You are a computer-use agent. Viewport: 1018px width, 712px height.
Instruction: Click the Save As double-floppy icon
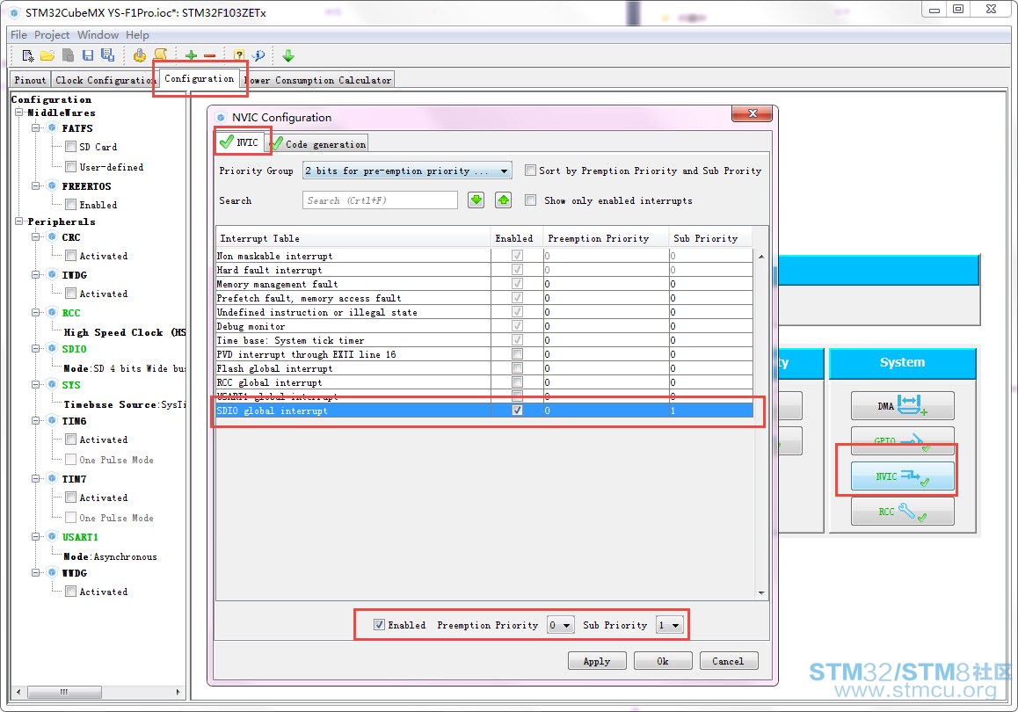click(x=108, y=56)
